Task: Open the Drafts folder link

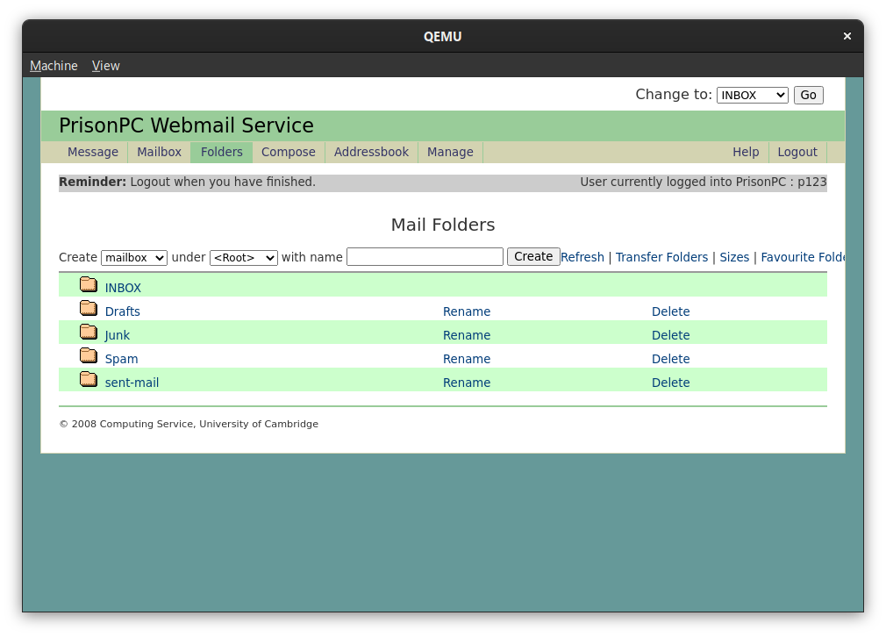Action: click(x=123, y=311)
